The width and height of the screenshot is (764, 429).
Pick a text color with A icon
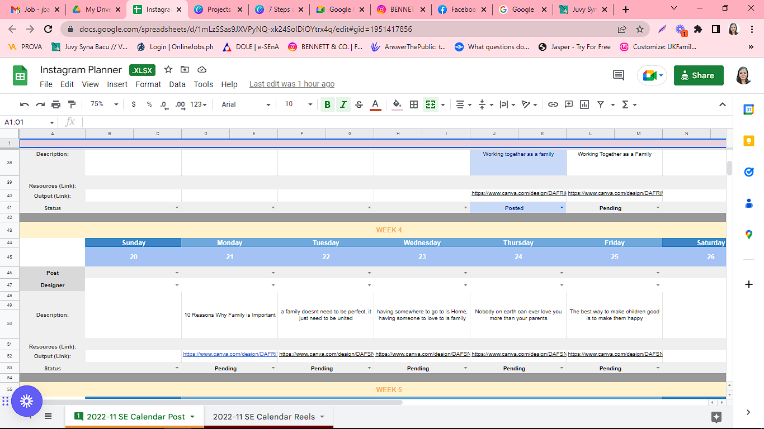(x=375, y=104)
